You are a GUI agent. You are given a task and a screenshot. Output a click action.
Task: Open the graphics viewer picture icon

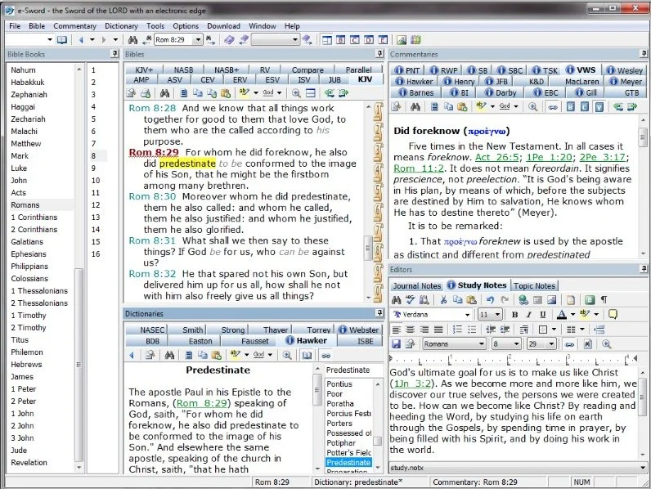401,40
